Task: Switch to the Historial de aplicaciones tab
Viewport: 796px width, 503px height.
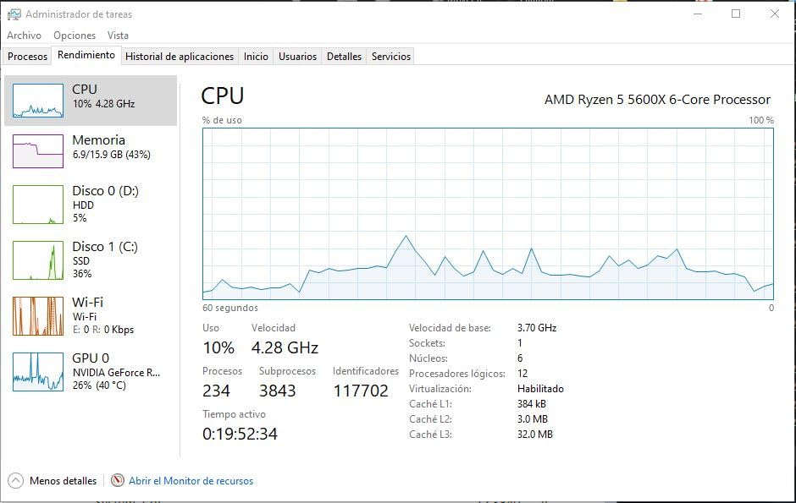Action: (x=179, y=56)
